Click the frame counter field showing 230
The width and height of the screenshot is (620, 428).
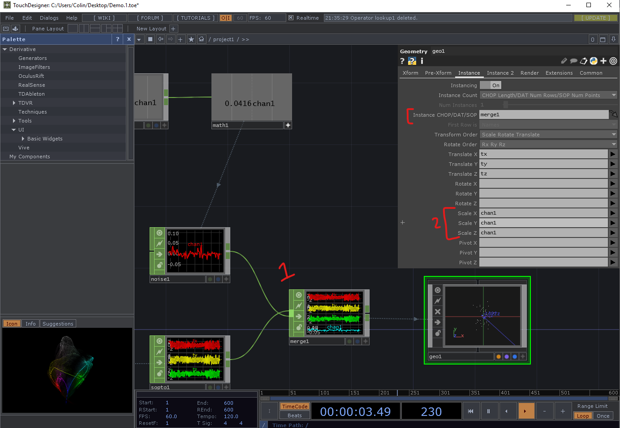pyautogui.click(x=431, y=411)
